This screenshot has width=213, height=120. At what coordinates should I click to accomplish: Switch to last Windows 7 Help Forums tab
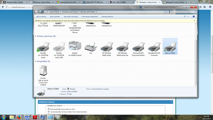point(175,2)
